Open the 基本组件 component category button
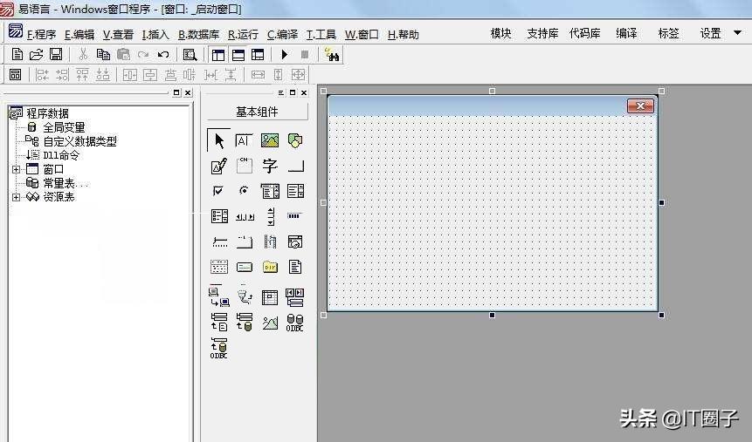Image resolution: width=752 pixels, height=442 pixels. (257, 112)
